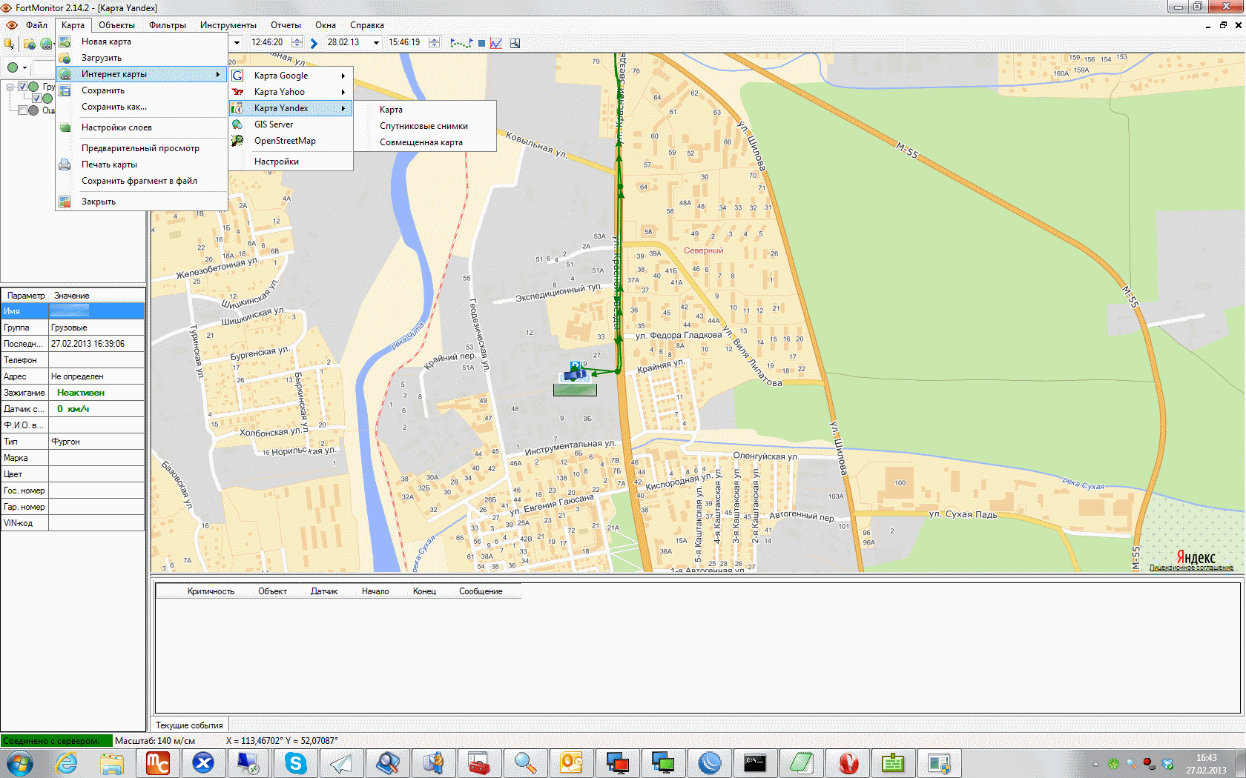Open the 28.02.13 date dropdown

pos(376,43)
